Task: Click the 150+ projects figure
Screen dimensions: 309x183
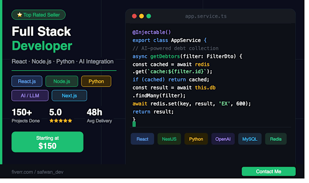Action: [x=22, y=112]
